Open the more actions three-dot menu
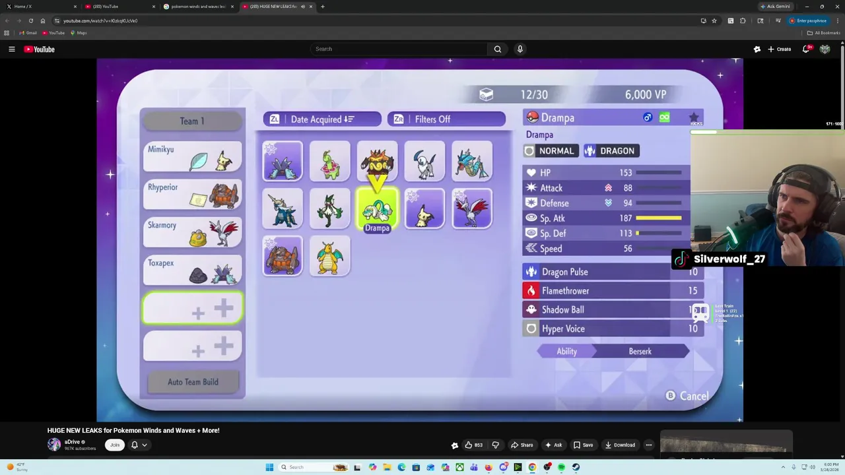 pyautogui.click(x=649, y=445)
